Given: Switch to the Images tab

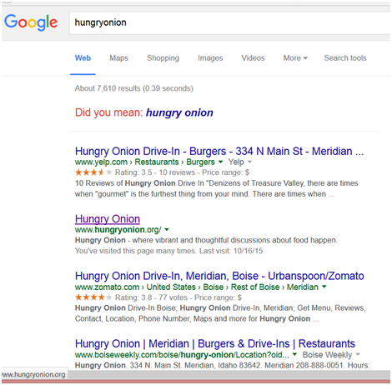Looking at the screenshot, I should 210,58.
